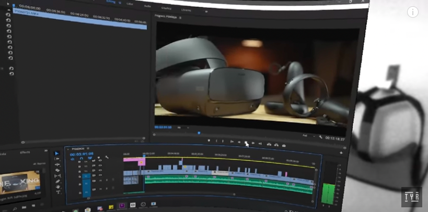
Task: Open the zoom level Fit dropdown
Action: point(182,128)
